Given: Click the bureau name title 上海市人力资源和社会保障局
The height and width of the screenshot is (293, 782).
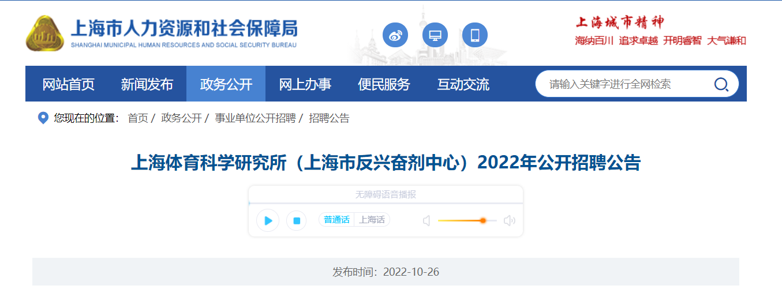Looking at the screenshot, I should 184,28.
